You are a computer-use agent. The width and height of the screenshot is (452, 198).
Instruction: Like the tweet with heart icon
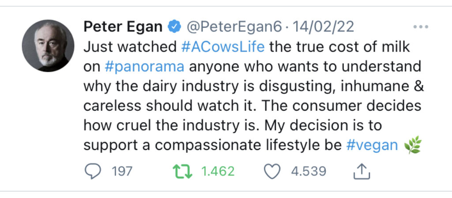[x=272, y=172]
